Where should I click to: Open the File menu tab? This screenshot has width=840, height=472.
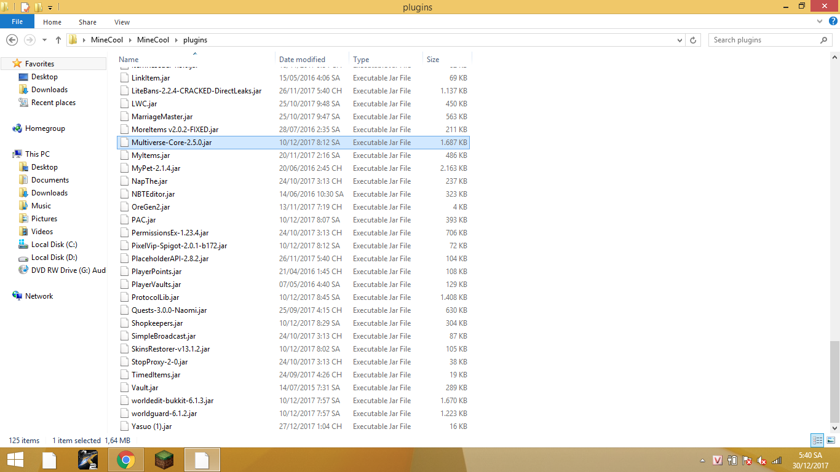point(17,22)
